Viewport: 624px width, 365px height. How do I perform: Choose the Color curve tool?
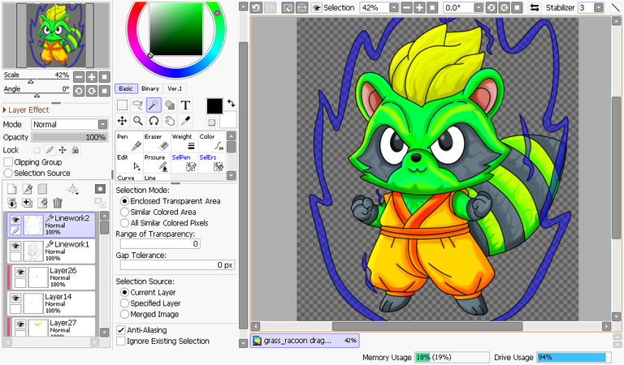[212, 142]
